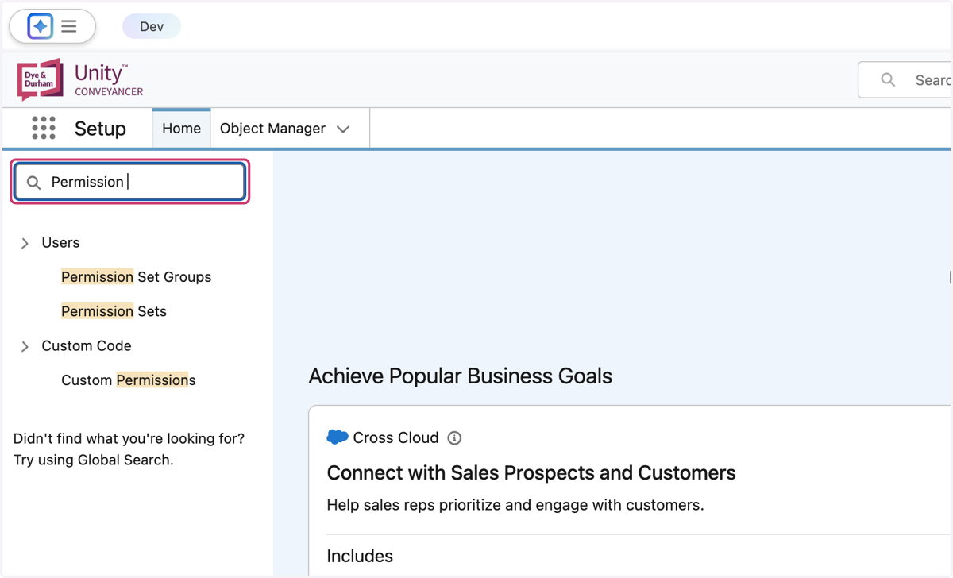953x578 pixels.
Task: Click the Quick Find box containing Permission
Action: (x=130, y=182)
